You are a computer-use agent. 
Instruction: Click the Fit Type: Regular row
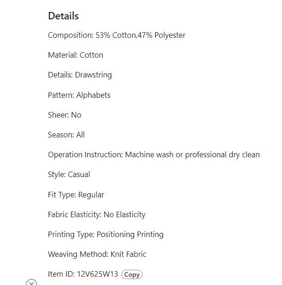(76, 195)
